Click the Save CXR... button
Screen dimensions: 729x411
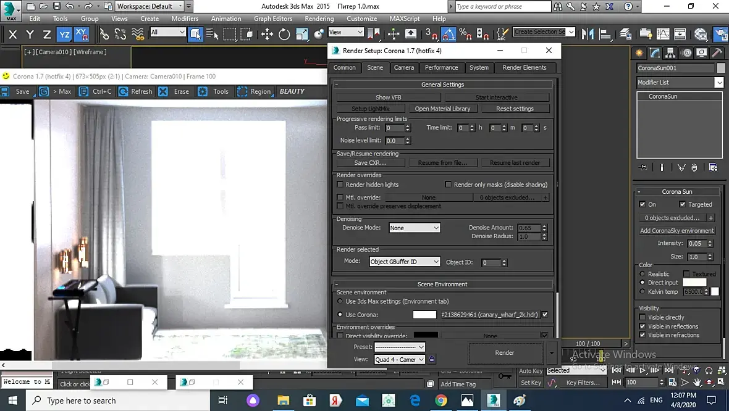tap(370, 162)
